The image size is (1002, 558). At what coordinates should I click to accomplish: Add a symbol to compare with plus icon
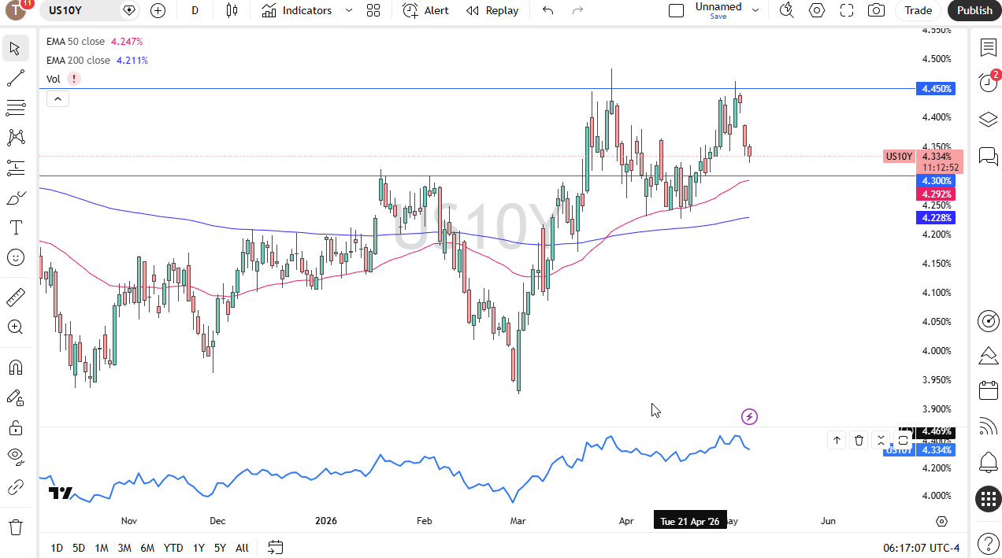point(158,10)
